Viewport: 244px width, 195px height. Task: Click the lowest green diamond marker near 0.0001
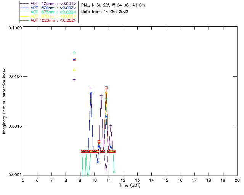114,172
